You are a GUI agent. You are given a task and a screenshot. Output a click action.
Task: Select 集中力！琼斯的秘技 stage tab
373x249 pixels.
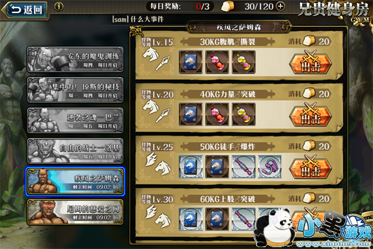75,90
